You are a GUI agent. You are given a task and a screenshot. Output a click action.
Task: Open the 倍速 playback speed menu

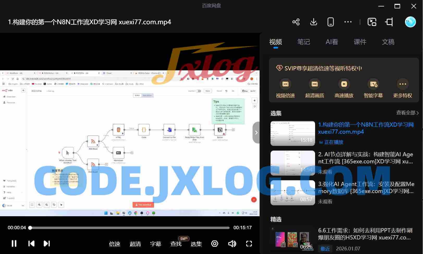click(115, 244)
